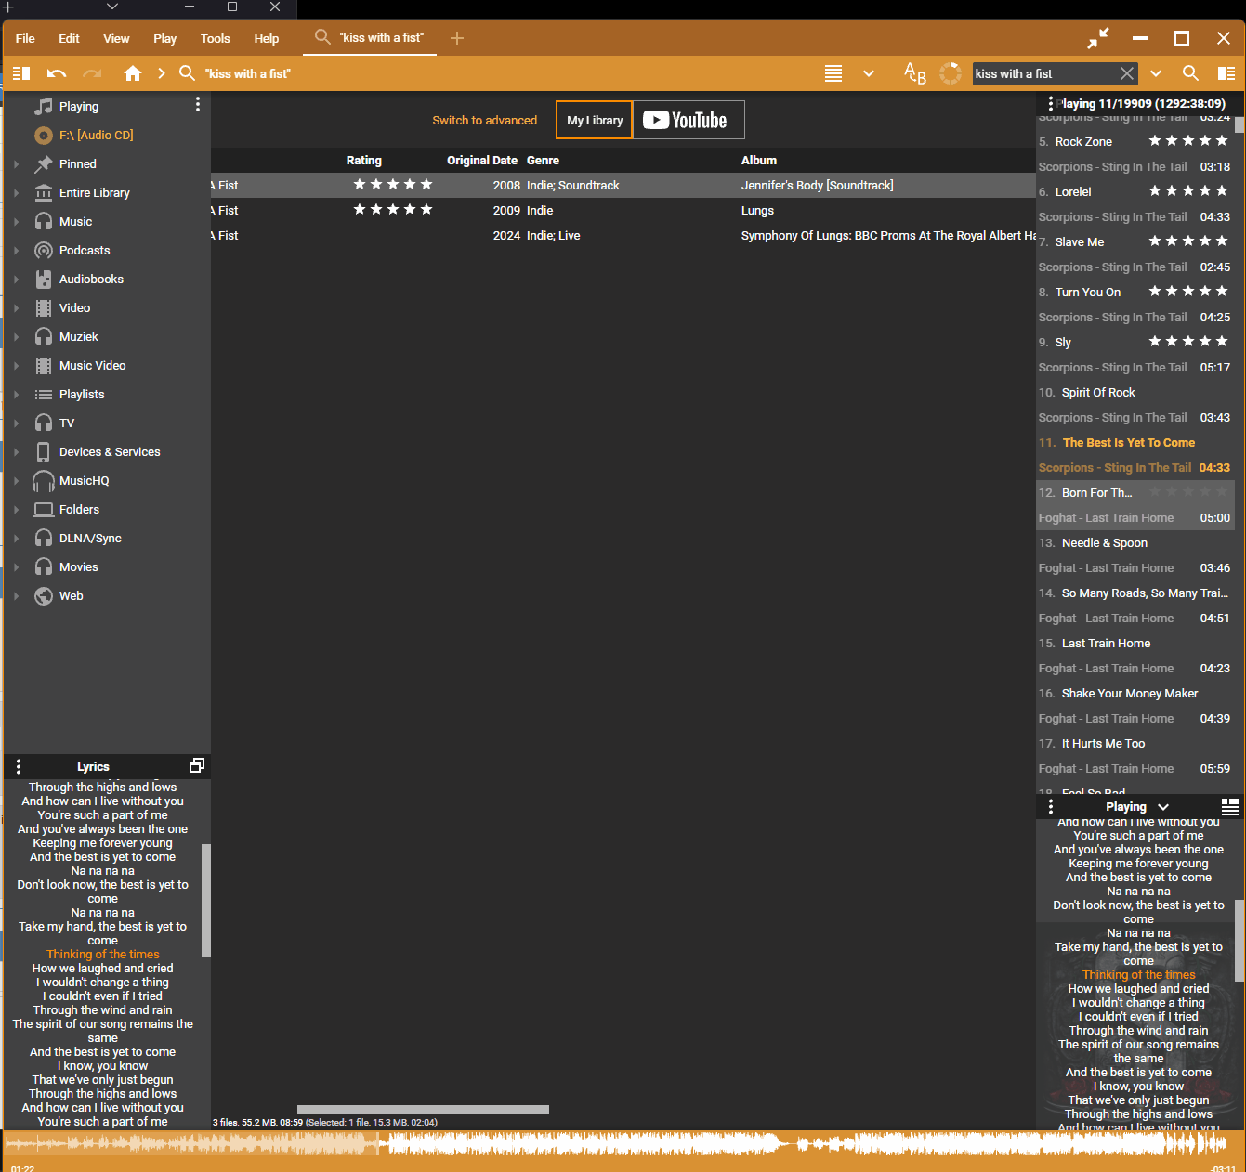Expand the Entire Library tree arrow
This screenshot has height=1172, width=1246.
pos(17,192)
